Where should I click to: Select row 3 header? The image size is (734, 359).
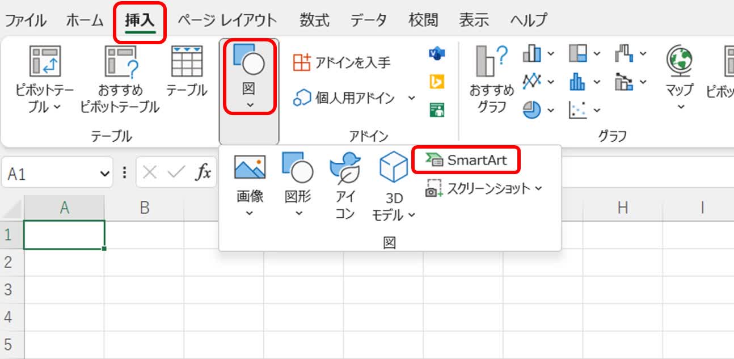point(11,290)
